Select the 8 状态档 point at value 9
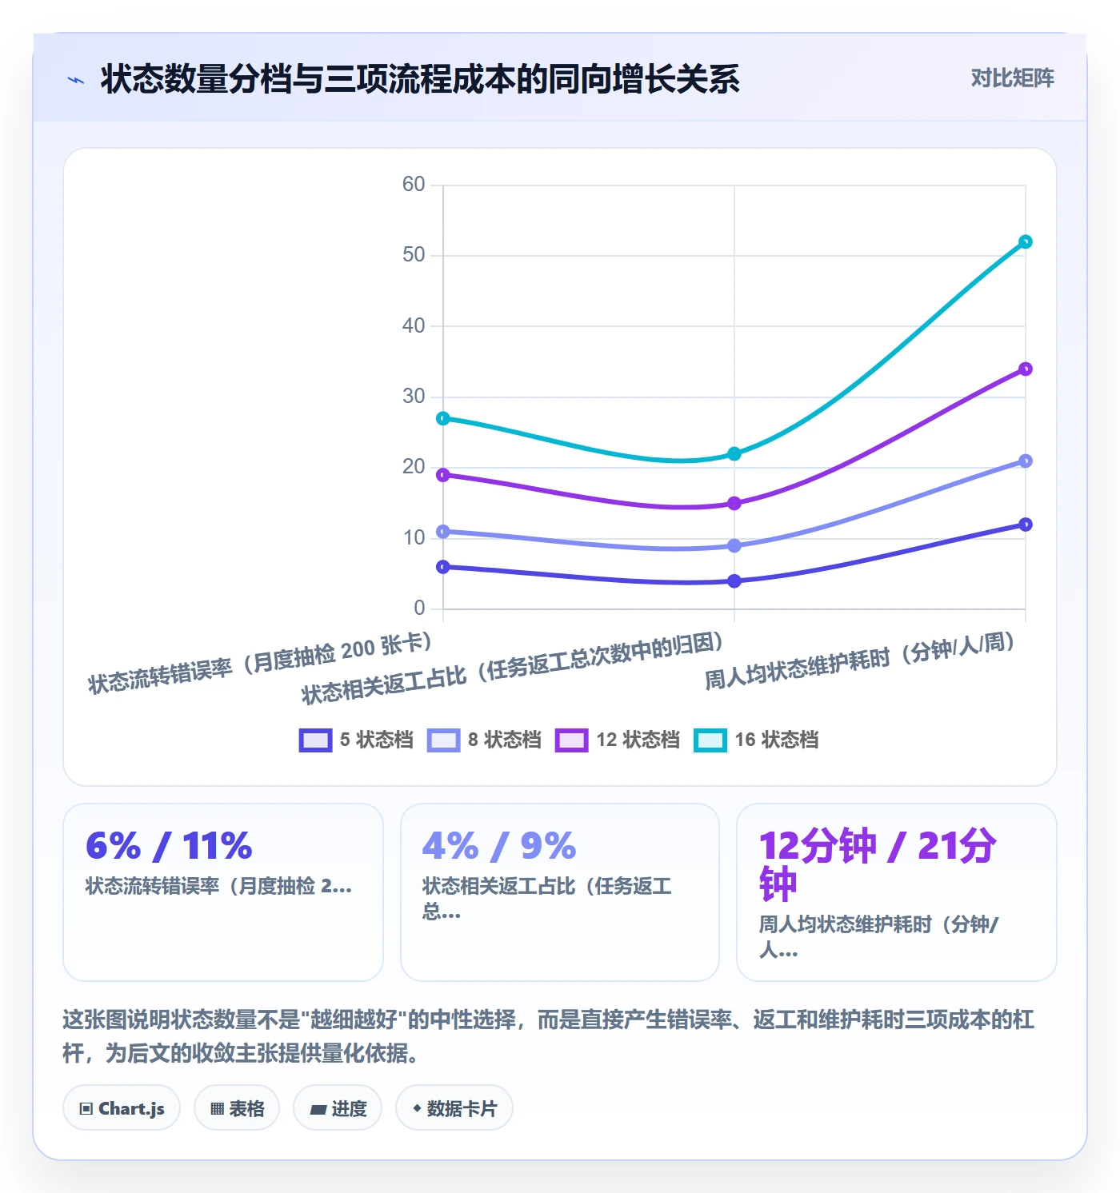 (x=734, y=545)
